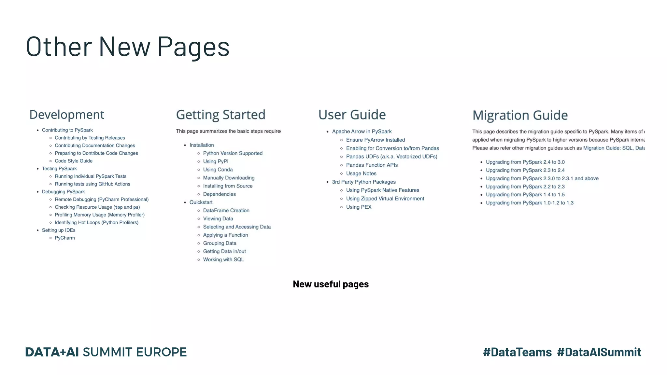Open Upgrading from PySpark 1.4 to 1.5
The image size is (667, 375).
pyautogui.click(x=525, y=195)
